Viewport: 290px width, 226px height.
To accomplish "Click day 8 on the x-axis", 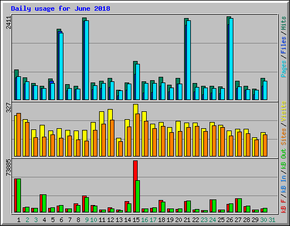I will pos(78,220).
